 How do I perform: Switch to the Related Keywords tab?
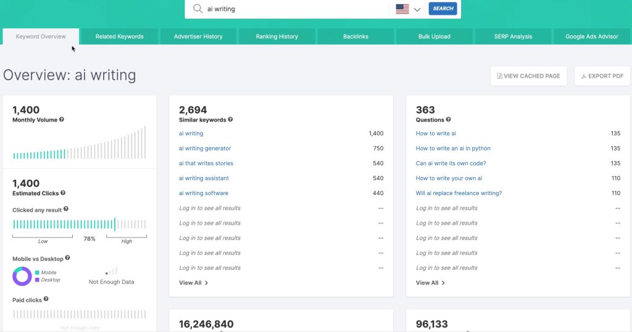point(119,36)
